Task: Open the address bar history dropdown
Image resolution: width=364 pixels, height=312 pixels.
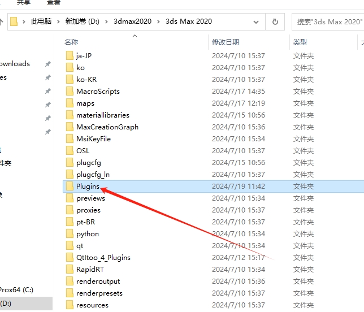Action: tap(256, 22)
